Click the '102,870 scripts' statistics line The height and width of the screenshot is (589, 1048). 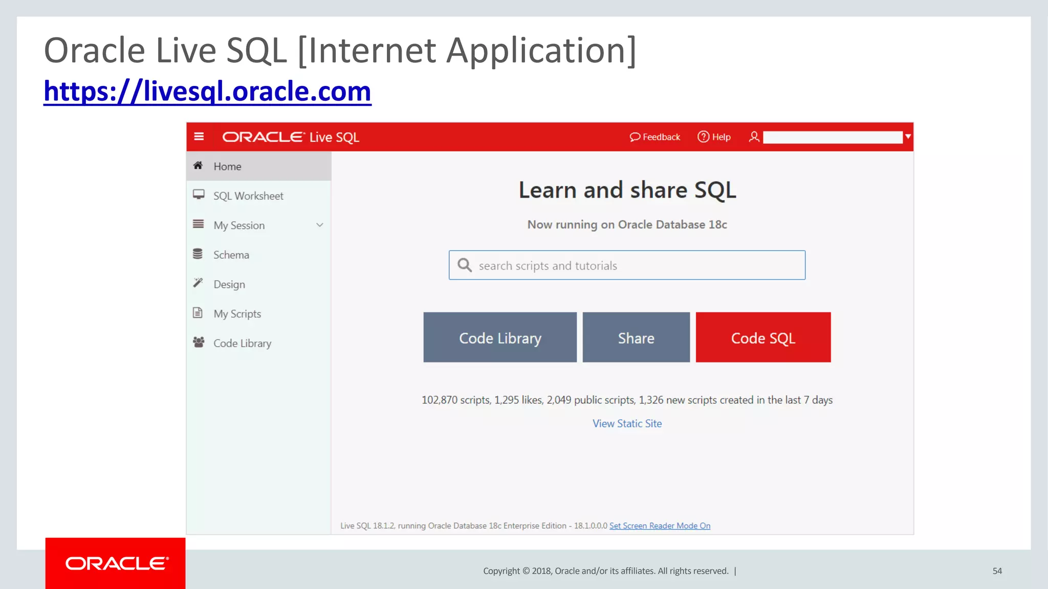tap(627, 400)
